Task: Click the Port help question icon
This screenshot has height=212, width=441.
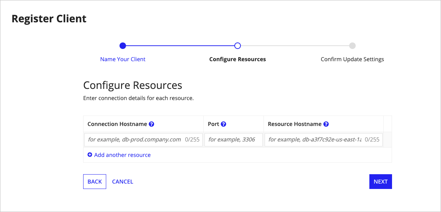Action: (224, 124)
